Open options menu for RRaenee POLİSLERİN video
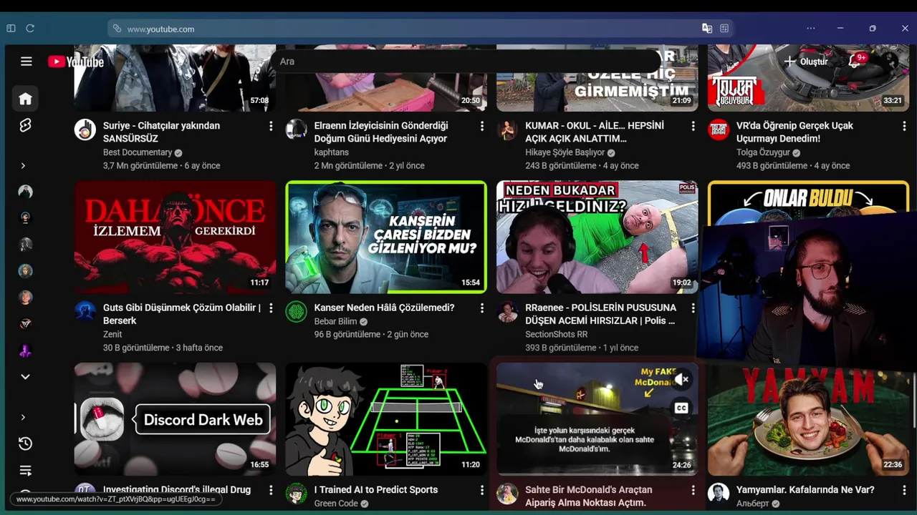The height and width of the screenshot is (515, 917). click(693, 308)
